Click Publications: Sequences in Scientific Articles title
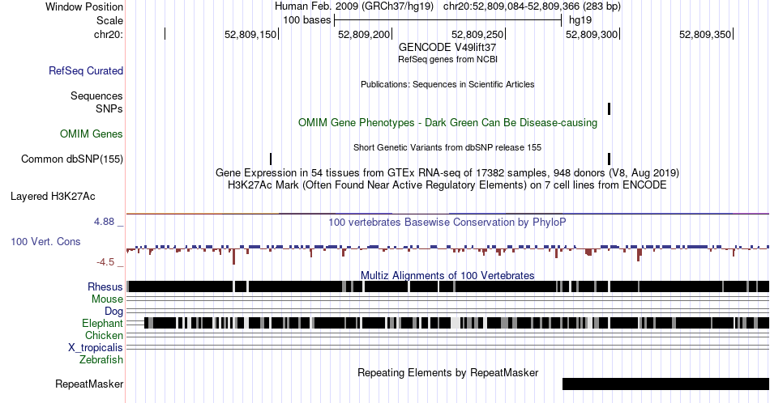Screen dimensions: 770x403 coord(447,84)
